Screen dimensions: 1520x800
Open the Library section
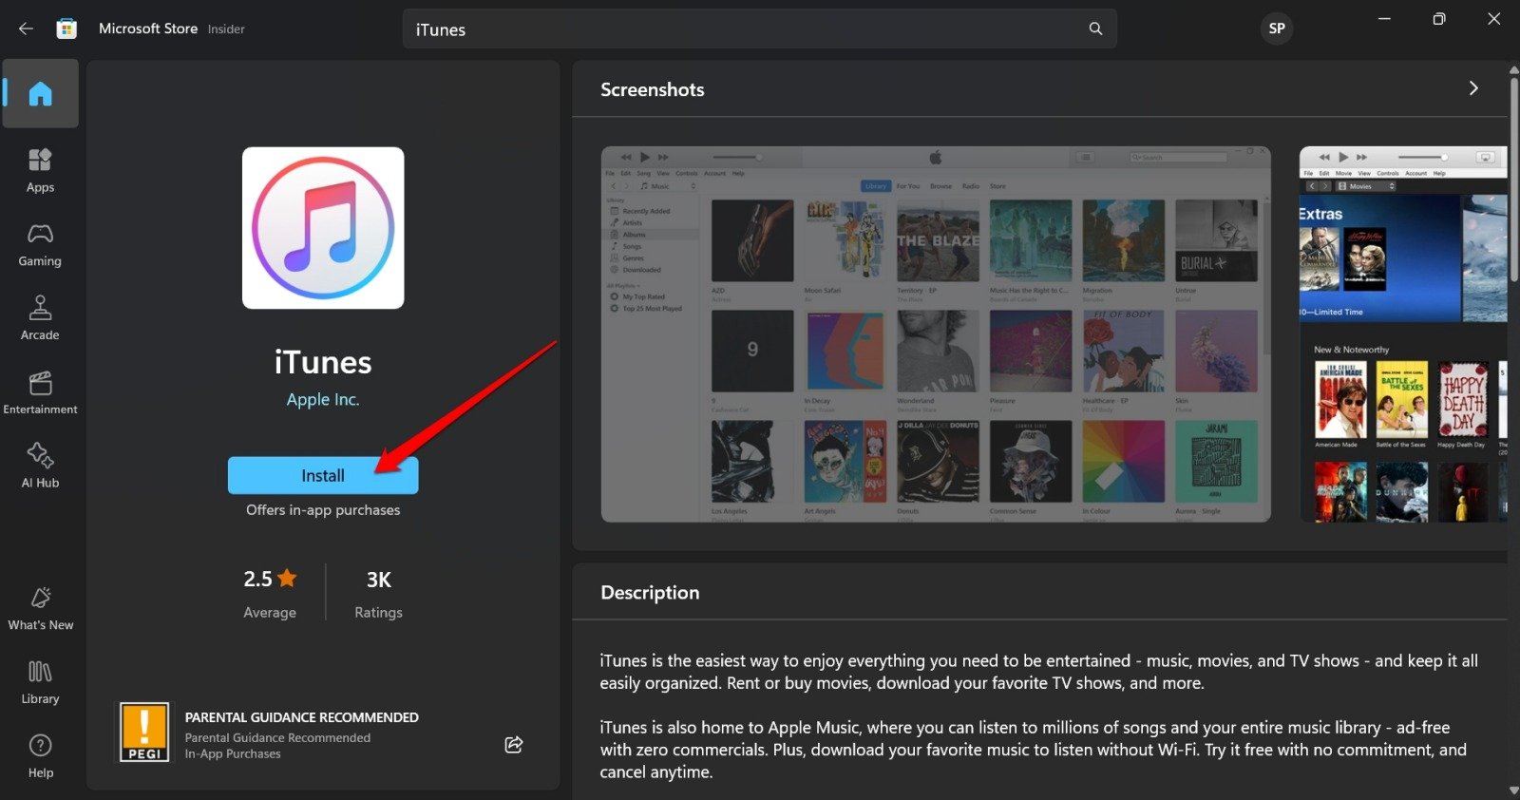pos(40,682)
